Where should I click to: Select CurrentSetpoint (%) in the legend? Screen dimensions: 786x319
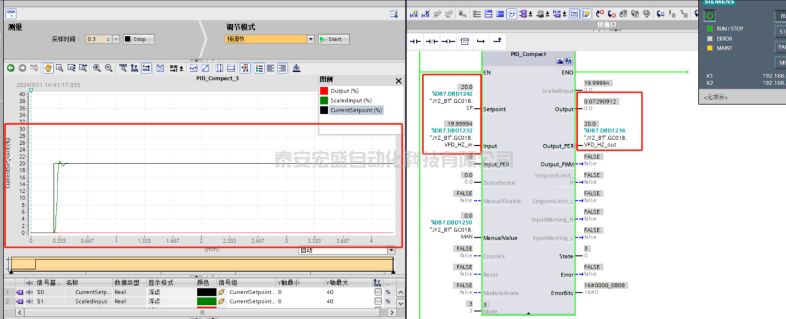coord(356,110)
